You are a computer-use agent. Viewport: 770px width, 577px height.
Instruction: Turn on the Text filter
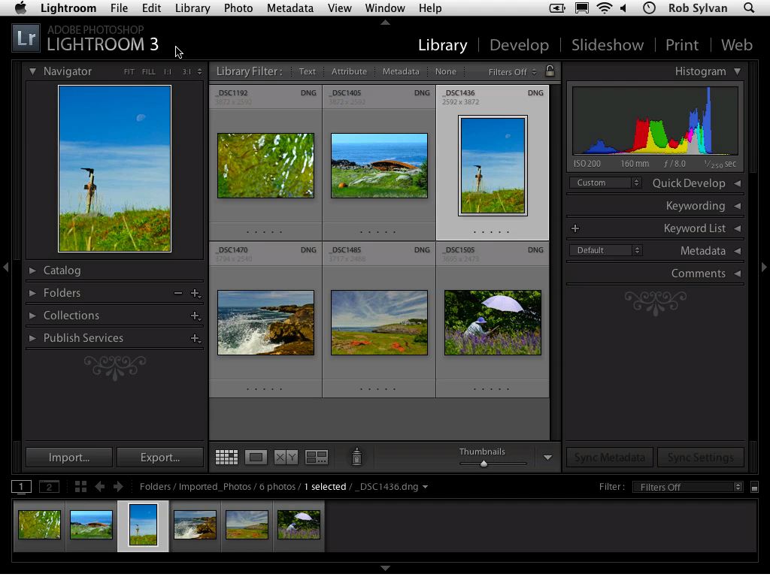[x=307, y=71]
